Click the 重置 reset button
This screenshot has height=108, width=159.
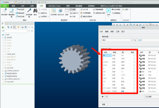click(x=104, y=104)
